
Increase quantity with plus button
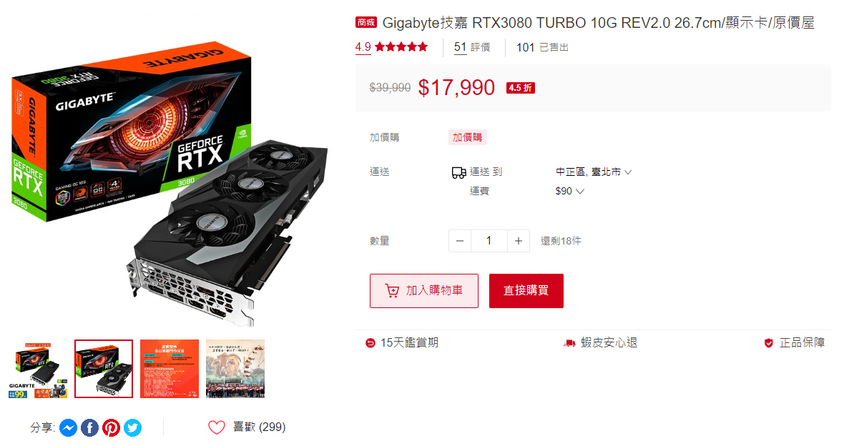pyautogui.click(x=519, y=241)
